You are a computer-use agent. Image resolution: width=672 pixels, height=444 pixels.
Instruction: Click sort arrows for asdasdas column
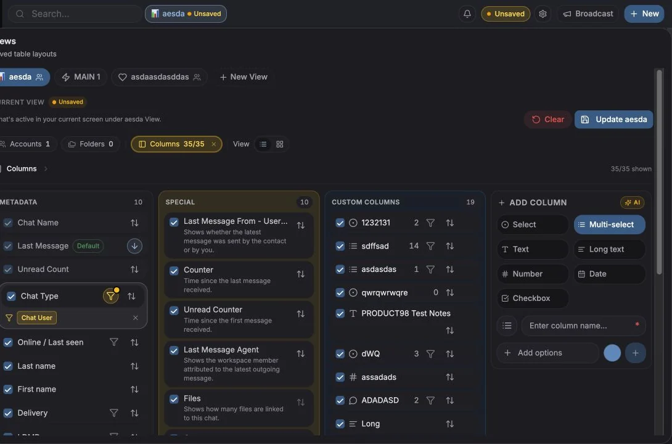click(x=449, y=269)
